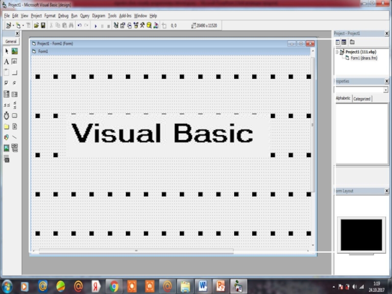Click the General toolbox tab button
This screenshot has width=392, height=294.
[11, 42]
